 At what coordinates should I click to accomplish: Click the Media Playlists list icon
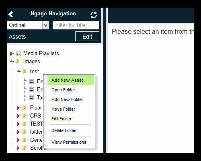pos(18,54)
